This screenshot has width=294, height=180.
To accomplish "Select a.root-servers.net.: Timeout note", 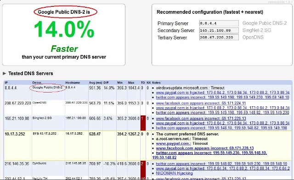I will pyautogui.click(x=182, y=139).
